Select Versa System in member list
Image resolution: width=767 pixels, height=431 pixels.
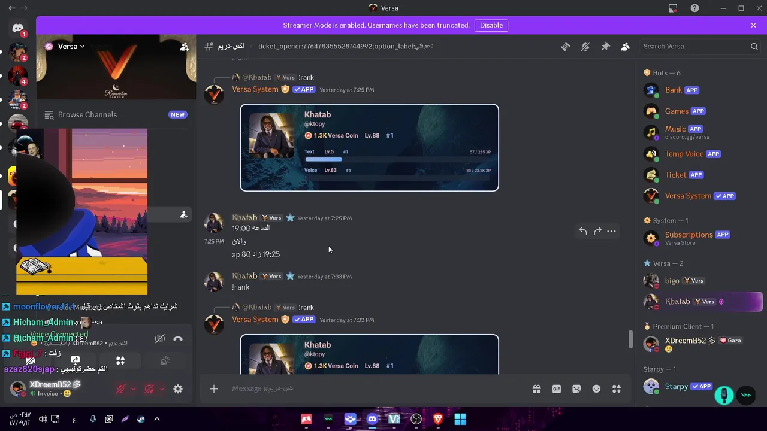coord(700,196)
